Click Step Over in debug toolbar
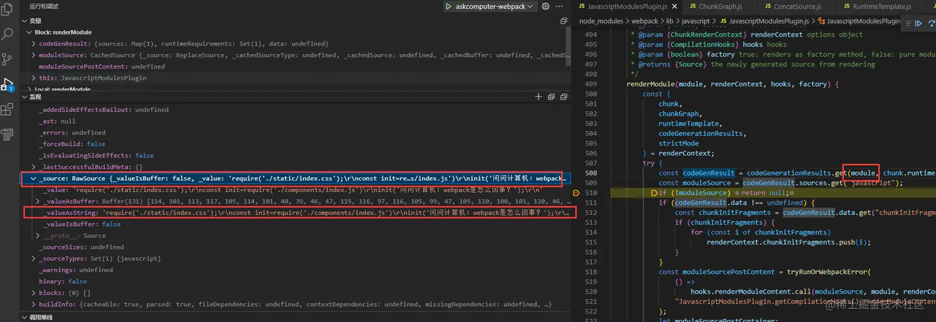This screenshot has width=936, height=322. click(x=931, y=23)
